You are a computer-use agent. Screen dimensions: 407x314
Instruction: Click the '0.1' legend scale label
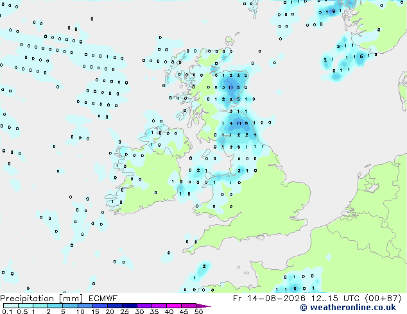click(x=7, y=311)
